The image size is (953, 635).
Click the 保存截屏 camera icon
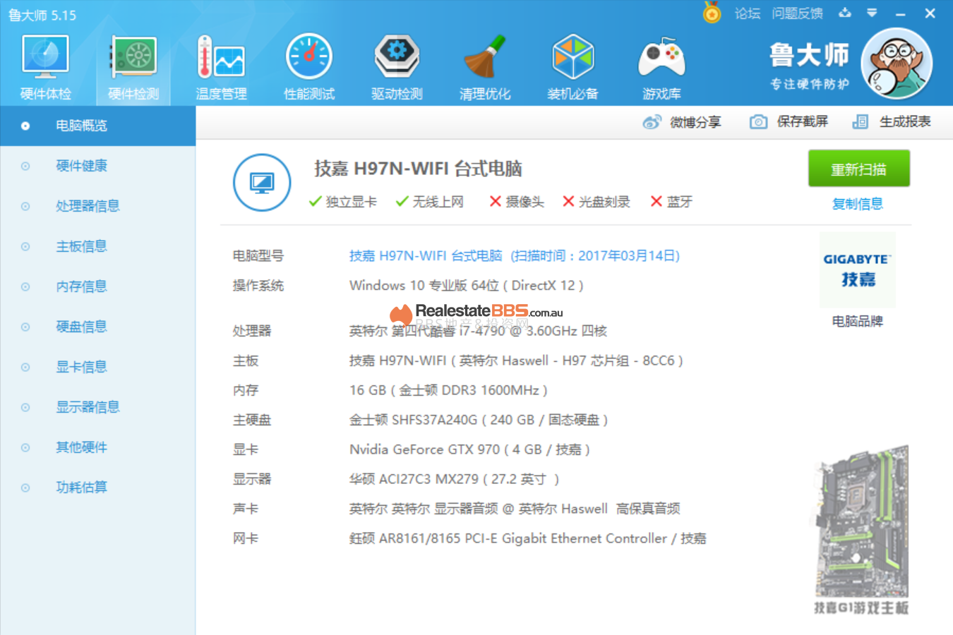(x=758, y=122)
